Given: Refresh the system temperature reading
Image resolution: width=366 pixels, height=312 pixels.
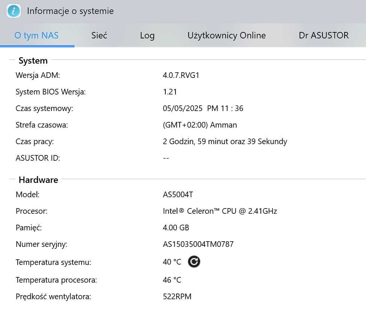Looking at the screenshot, I should pos(194,262).
